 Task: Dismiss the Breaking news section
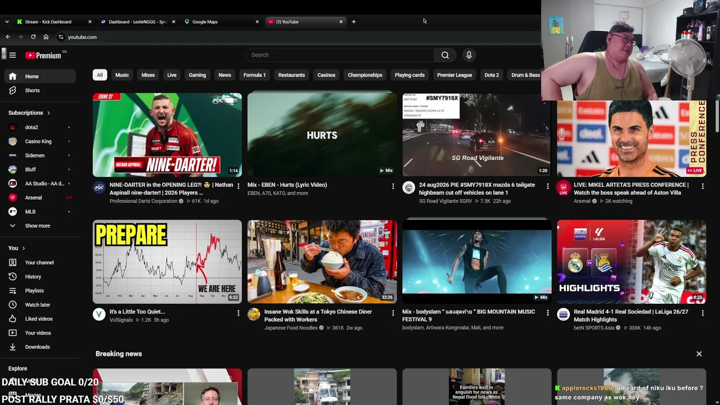[x=699, y=354]
